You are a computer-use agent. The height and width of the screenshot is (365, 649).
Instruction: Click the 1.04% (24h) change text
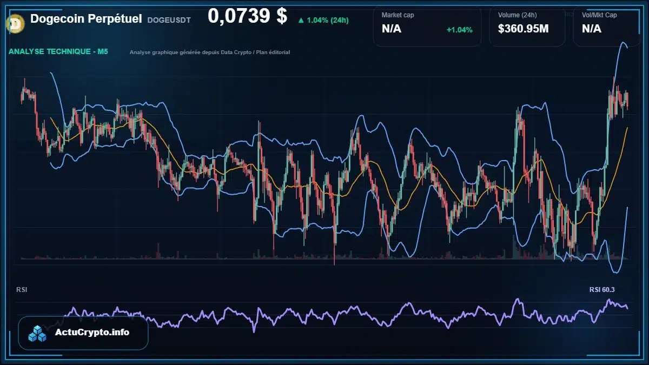(328, 21)
